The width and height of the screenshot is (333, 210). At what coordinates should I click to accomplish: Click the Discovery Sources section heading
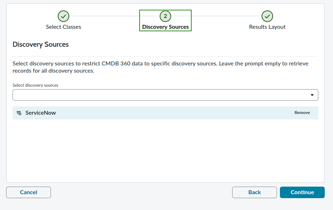point(41,44)
